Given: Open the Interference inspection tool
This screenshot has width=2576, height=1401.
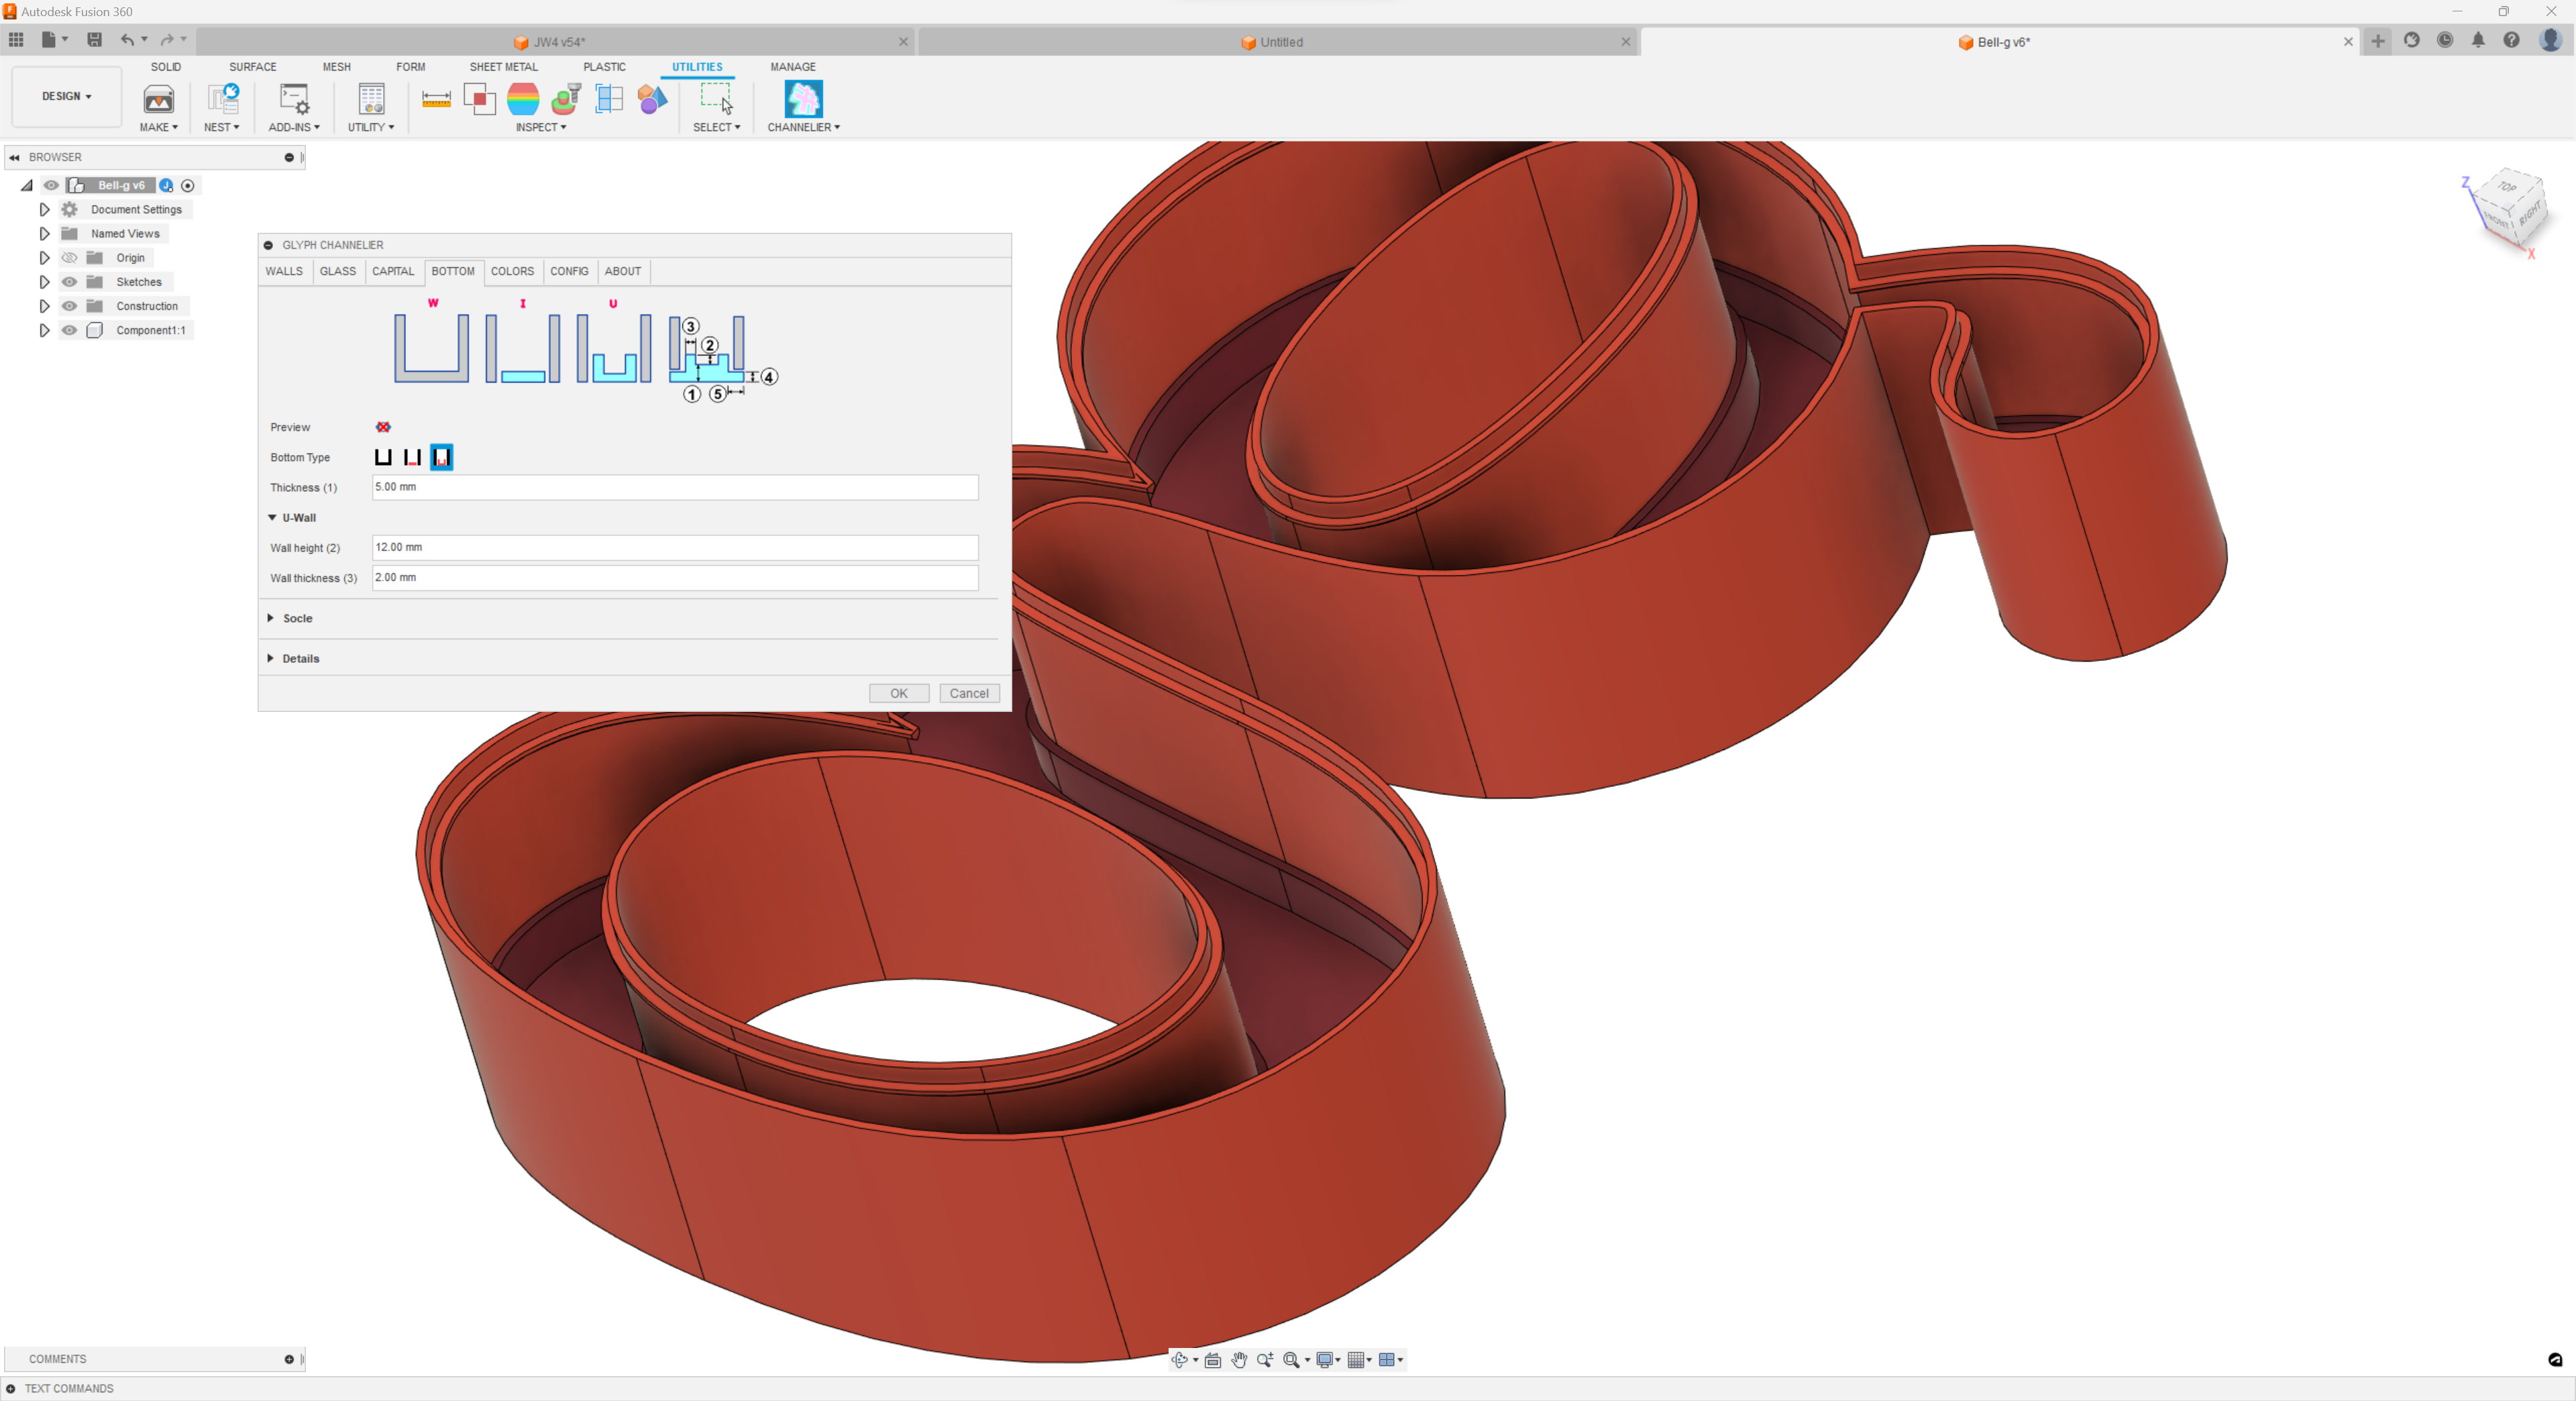Looking at the screenshot, I should pyautogui.click(x=480, y=99).
